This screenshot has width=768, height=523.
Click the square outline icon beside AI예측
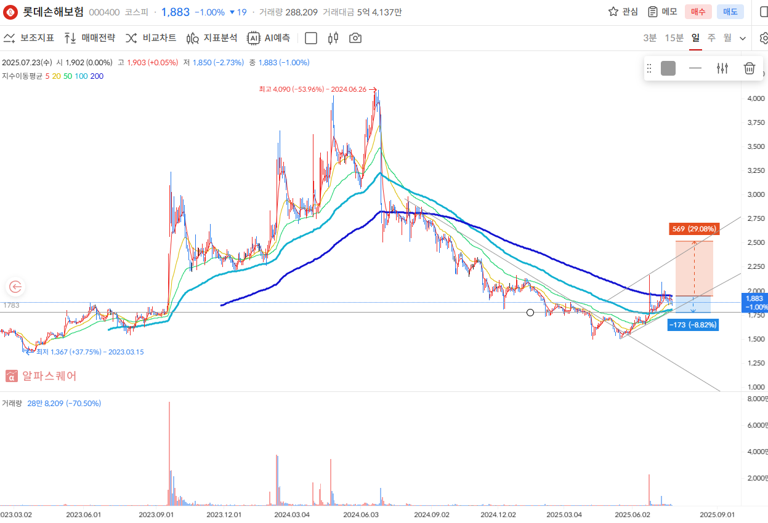[311, 38]
